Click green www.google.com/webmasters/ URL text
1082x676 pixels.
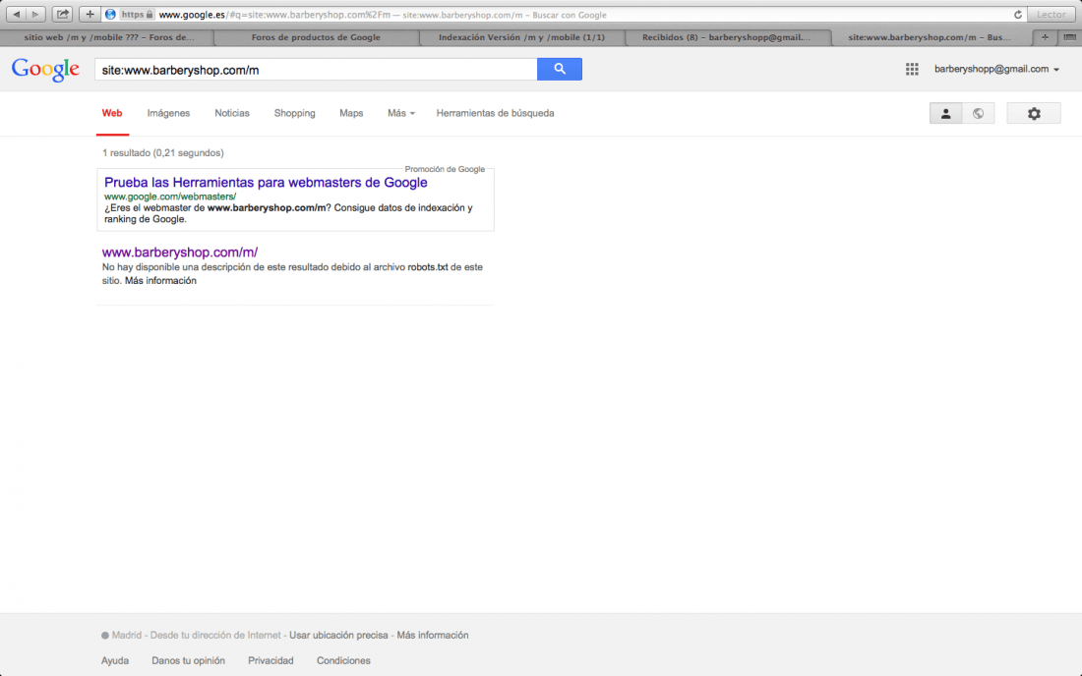170,197
